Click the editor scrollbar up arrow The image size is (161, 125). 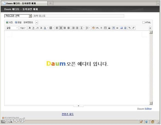point(151,32)
